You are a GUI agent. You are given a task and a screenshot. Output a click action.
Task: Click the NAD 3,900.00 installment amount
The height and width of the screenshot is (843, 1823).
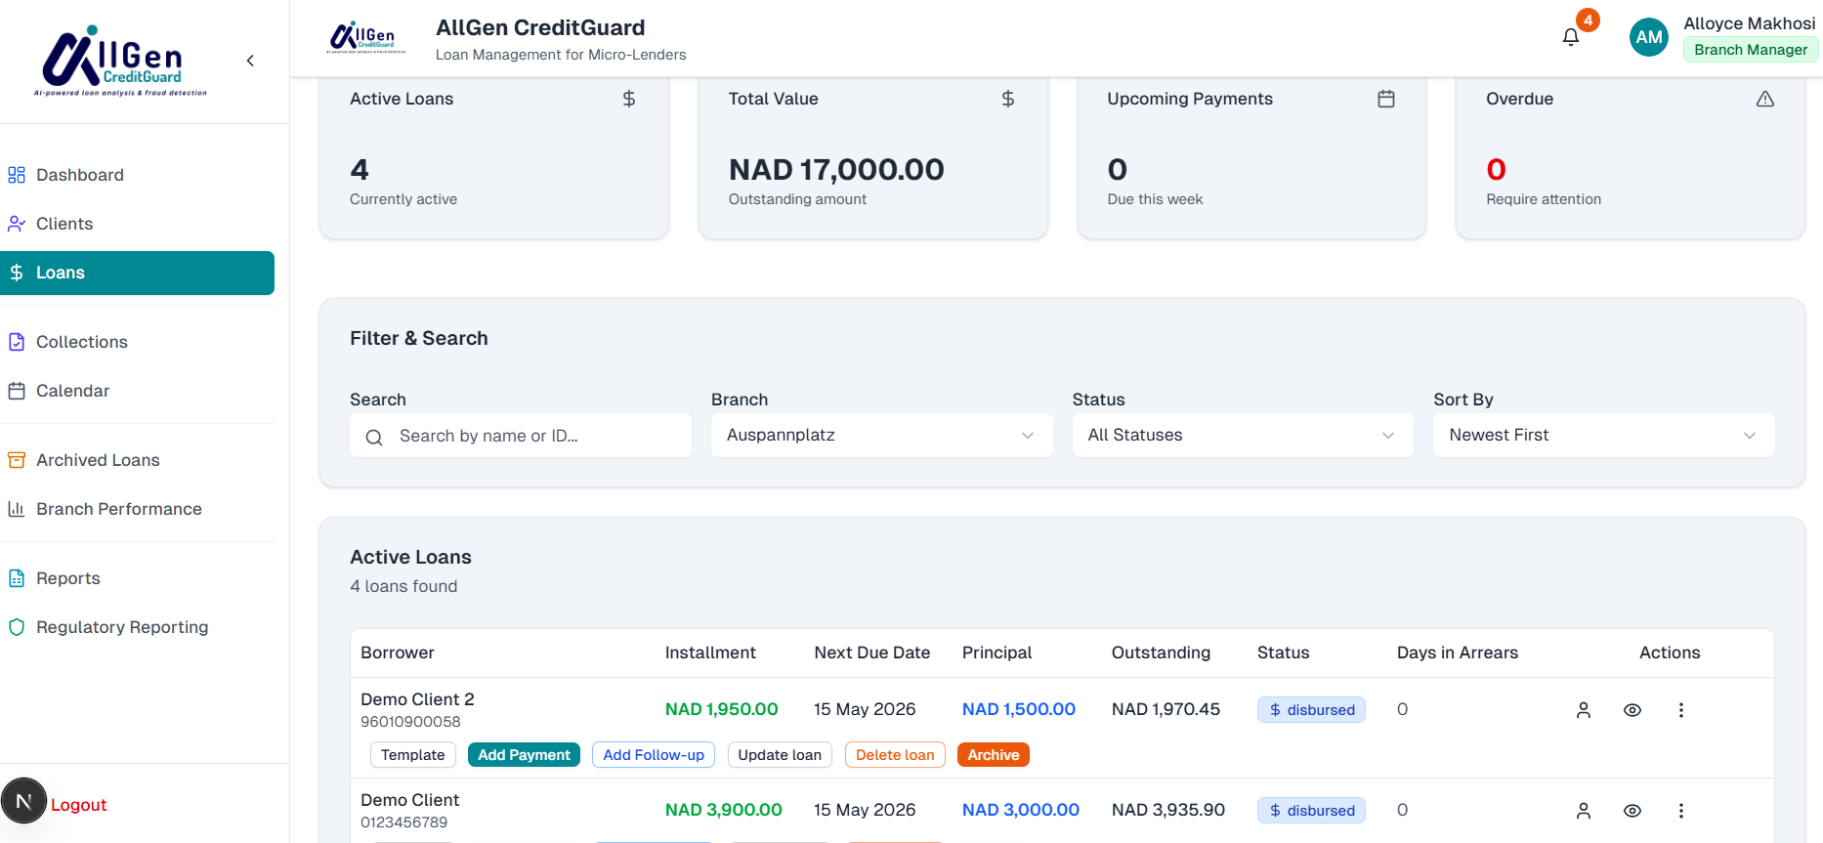click(x=724, y=810)
